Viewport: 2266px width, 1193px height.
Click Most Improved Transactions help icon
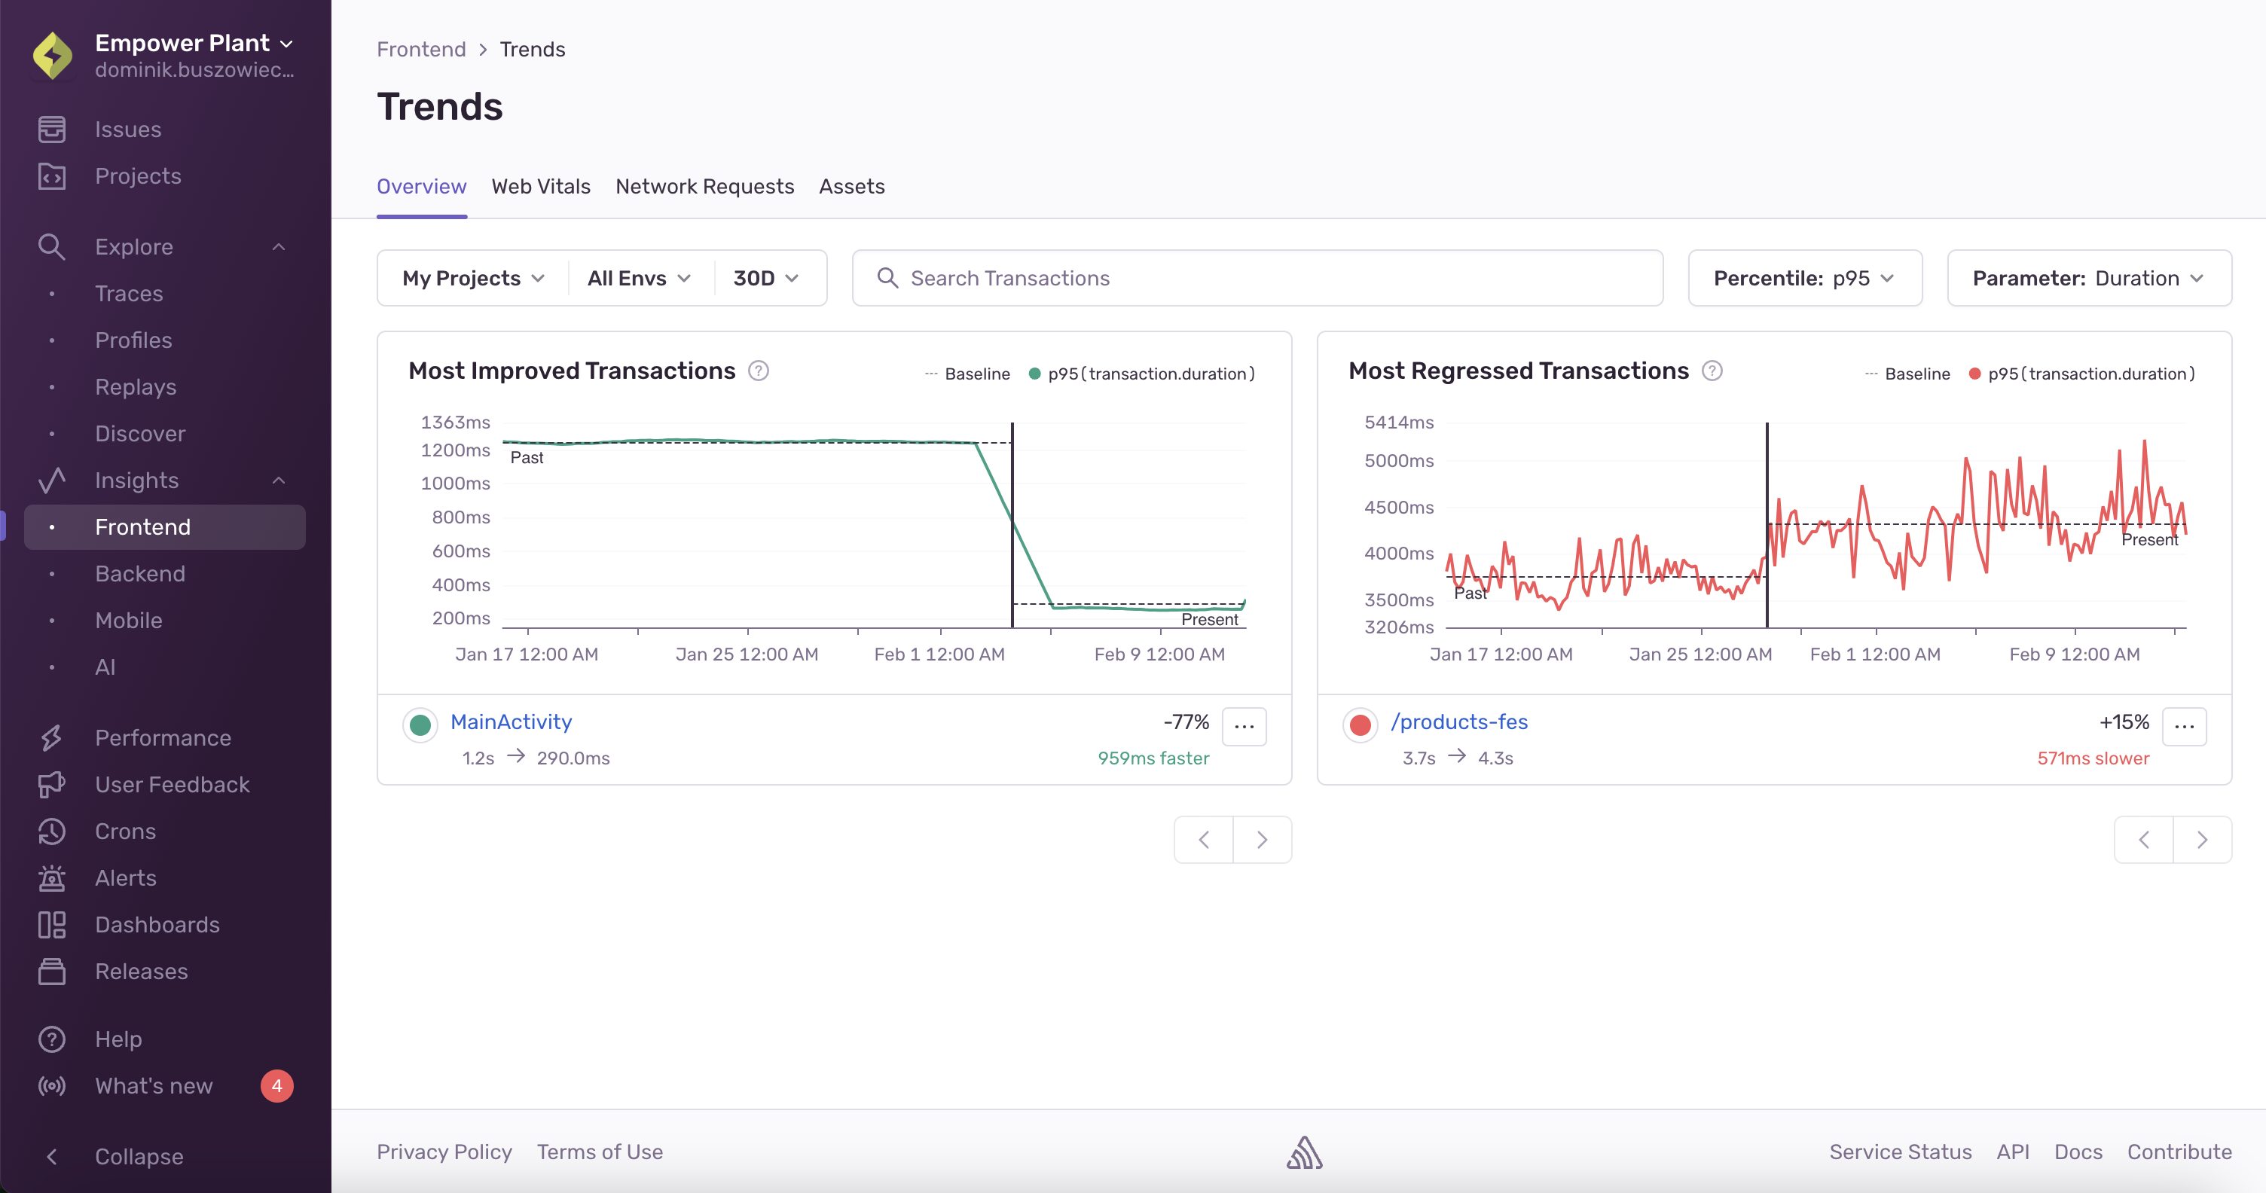pyautogui.click(x=759, y=371)
